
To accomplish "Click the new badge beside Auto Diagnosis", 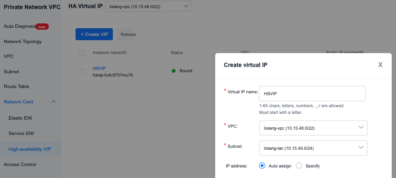I will (x=42, y=26).
